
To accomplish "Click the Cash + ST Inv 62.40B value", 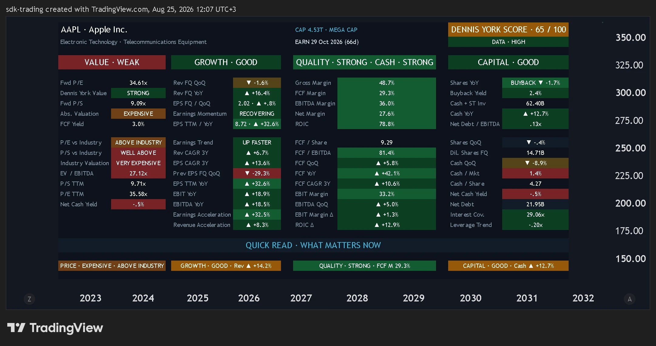I will (535, 103).
